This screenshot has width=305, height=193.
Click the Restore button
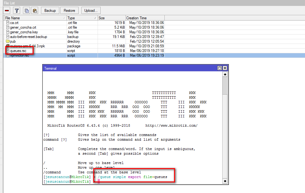pos(69,11)
